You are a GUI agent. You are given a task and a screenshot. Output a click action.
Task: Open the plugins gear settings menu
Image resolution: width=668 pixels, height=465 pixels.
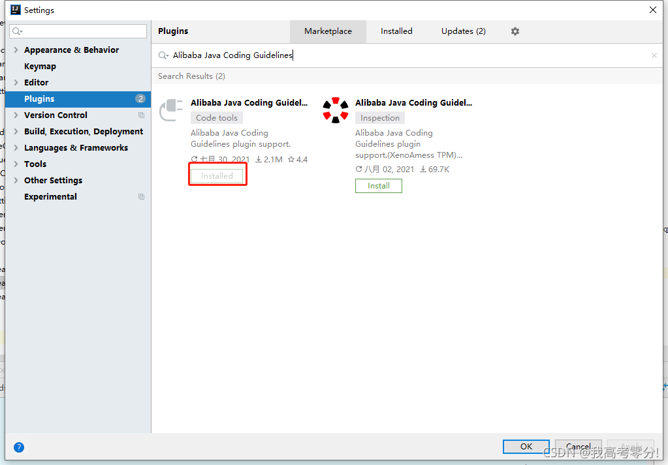(515, 31)
